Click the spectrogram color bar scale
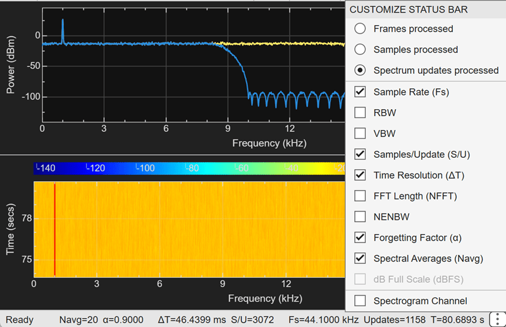 (x=189, y=168)
